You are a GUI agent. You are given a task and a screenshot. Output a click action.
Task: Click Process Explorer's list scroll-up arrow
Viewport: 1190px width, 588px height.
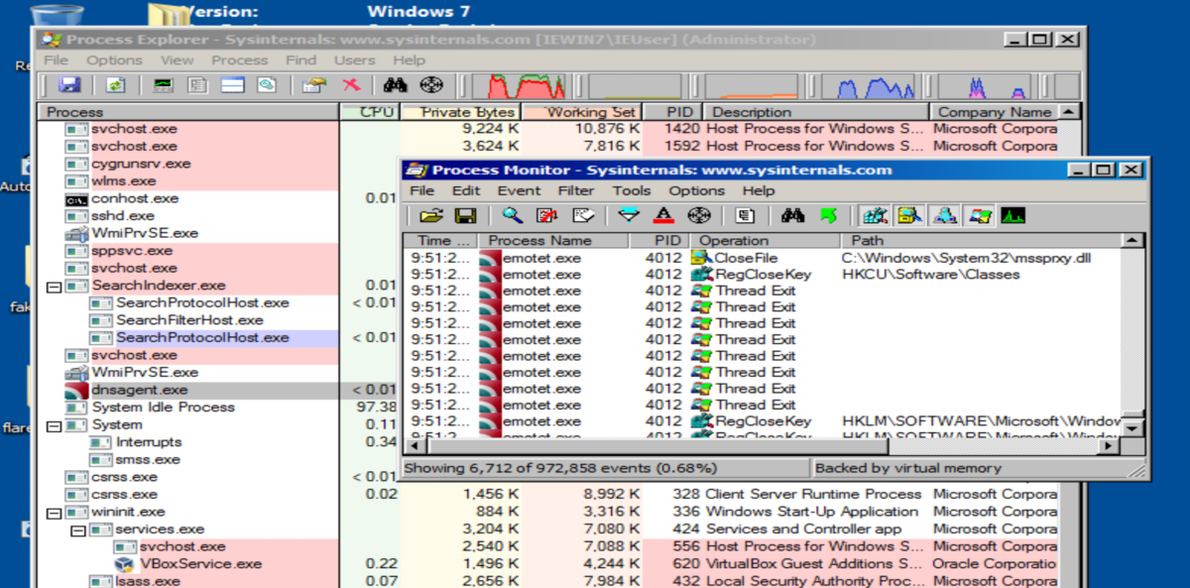pyautogui.click(x=1069, y=112)
